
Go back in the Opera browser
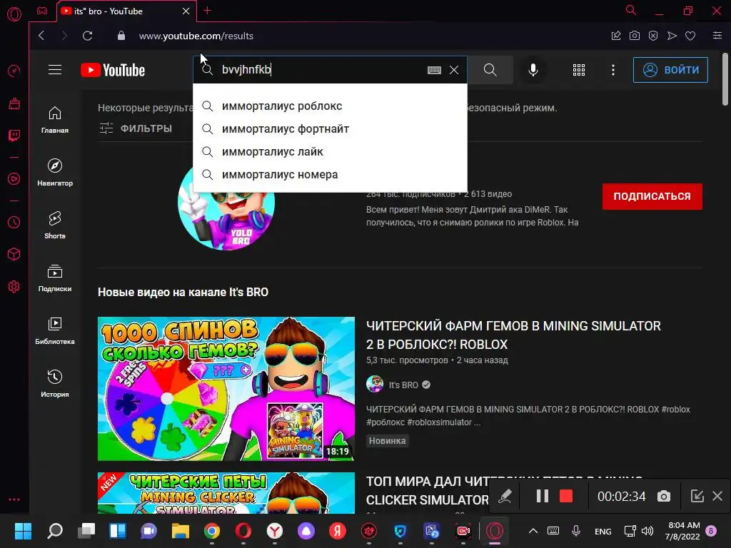click(41, 36)
